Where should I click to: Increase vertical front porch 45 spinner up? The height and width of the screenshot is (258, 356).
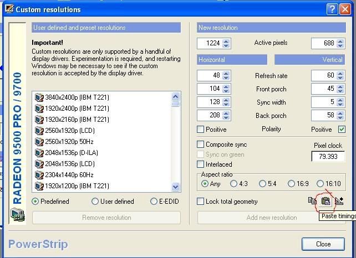click(340, 86)
